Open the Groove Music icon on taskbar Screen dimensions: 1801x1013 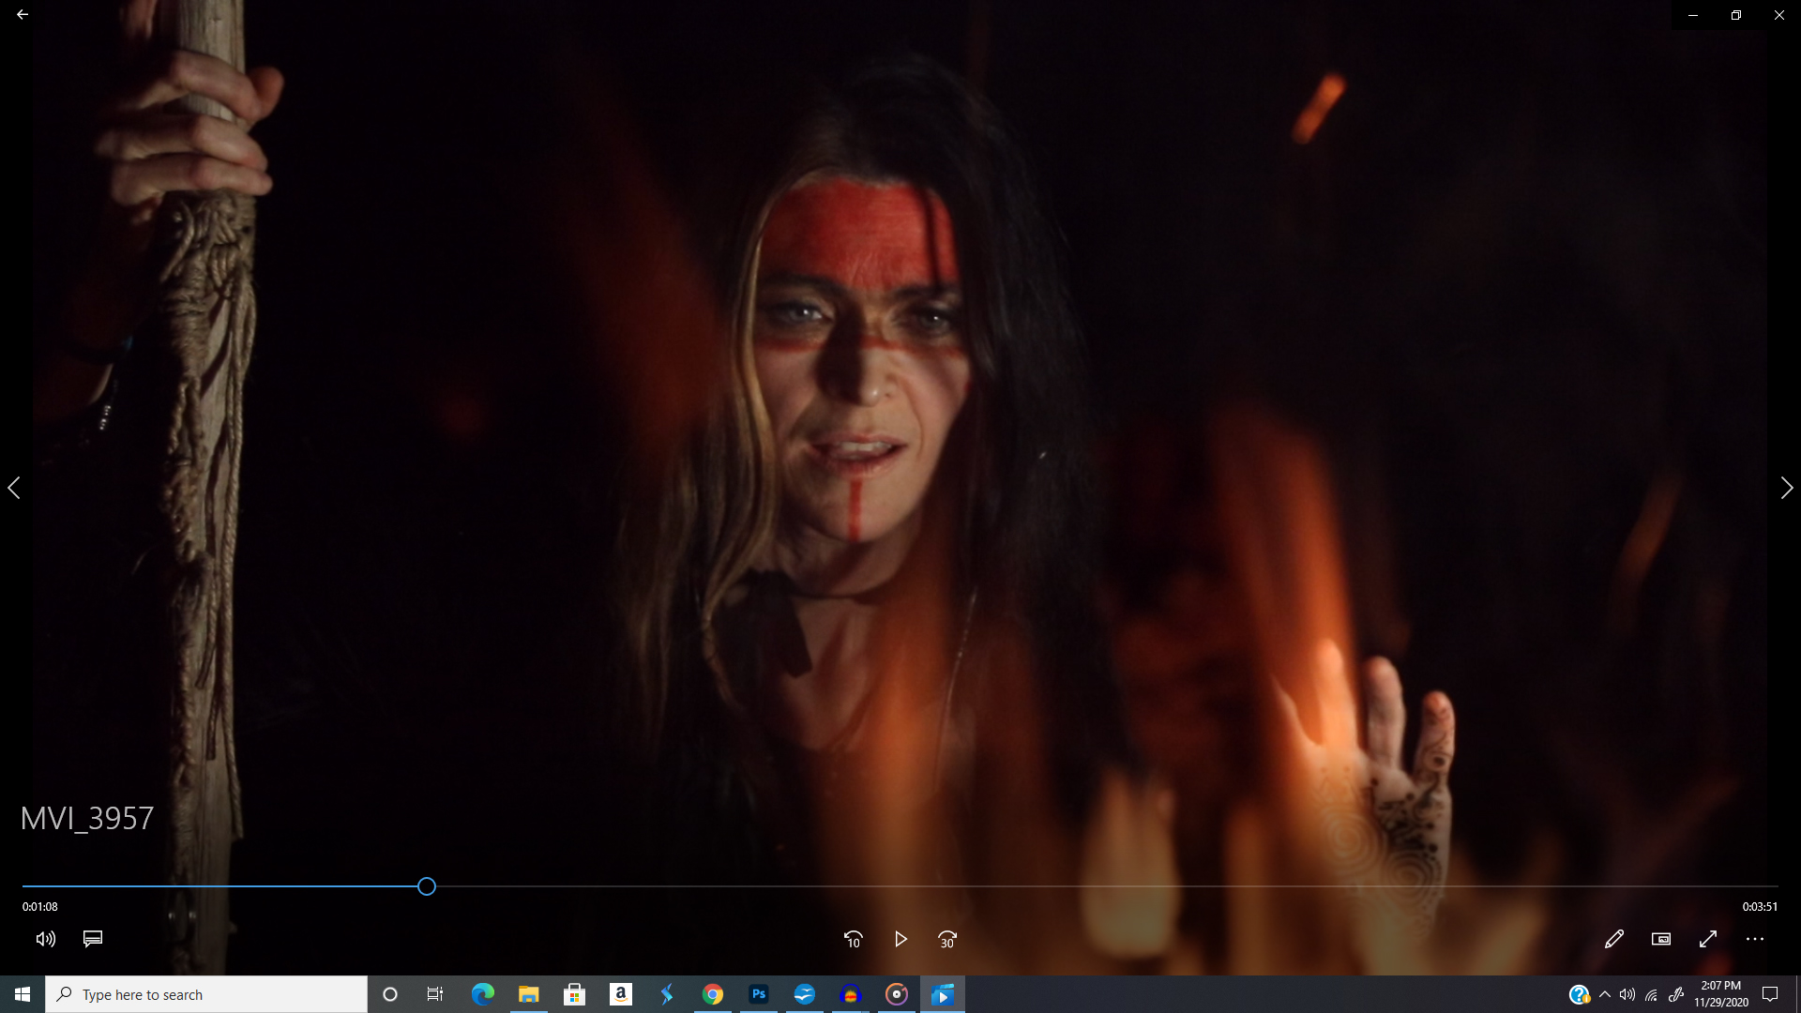(897, 994)
